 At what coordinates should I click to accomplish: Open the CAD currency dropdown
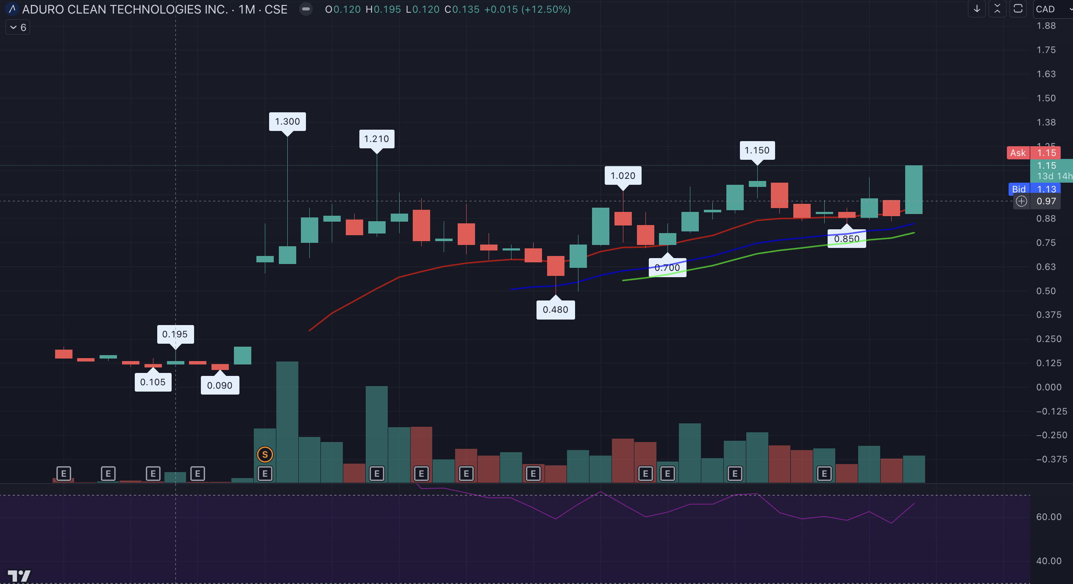coord(1053,9)
